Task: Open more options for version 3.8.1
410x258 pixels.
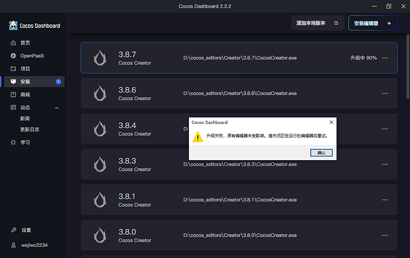Action: click(x=385, y=200)
